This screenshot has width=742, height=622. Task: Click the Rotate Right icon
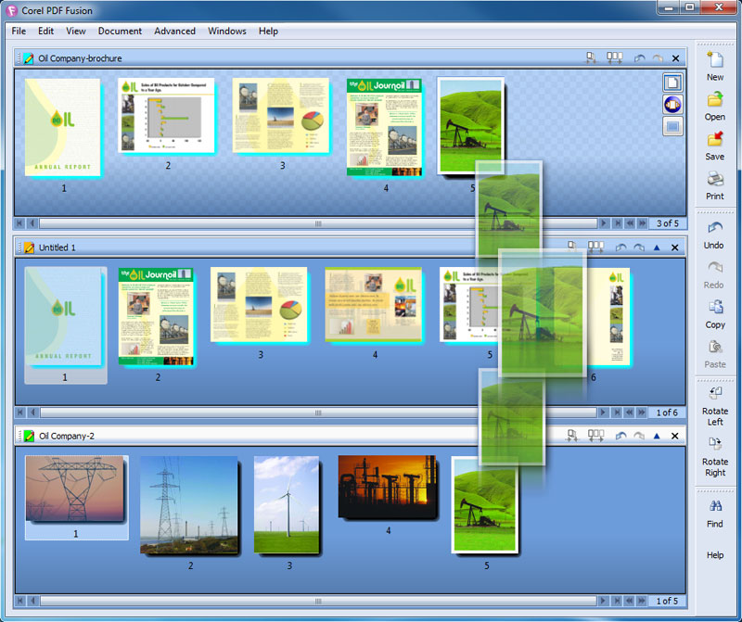(714, 443)
